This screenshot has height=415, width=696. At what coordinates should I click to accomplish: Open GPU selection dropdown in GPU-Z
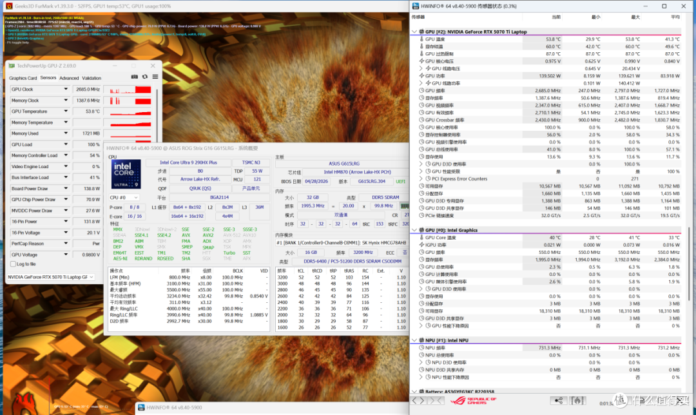tap(51, 277)
